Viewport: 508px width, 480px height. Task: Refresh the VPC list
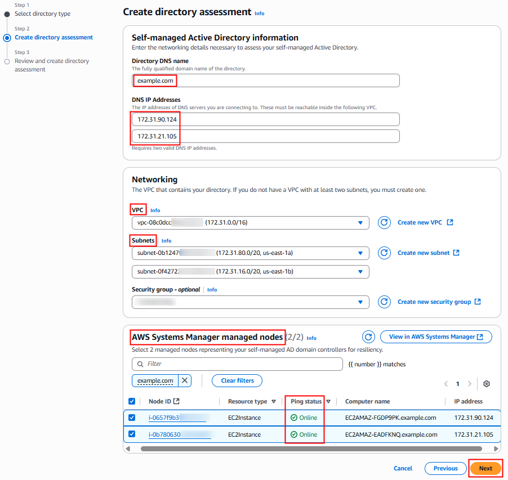(384, 223)
